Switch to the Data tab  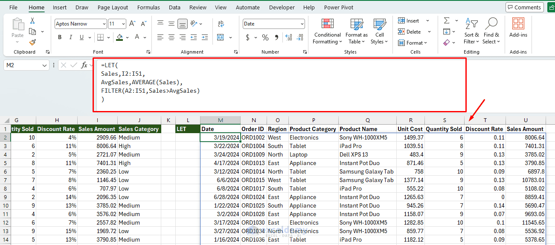point(174,7)
